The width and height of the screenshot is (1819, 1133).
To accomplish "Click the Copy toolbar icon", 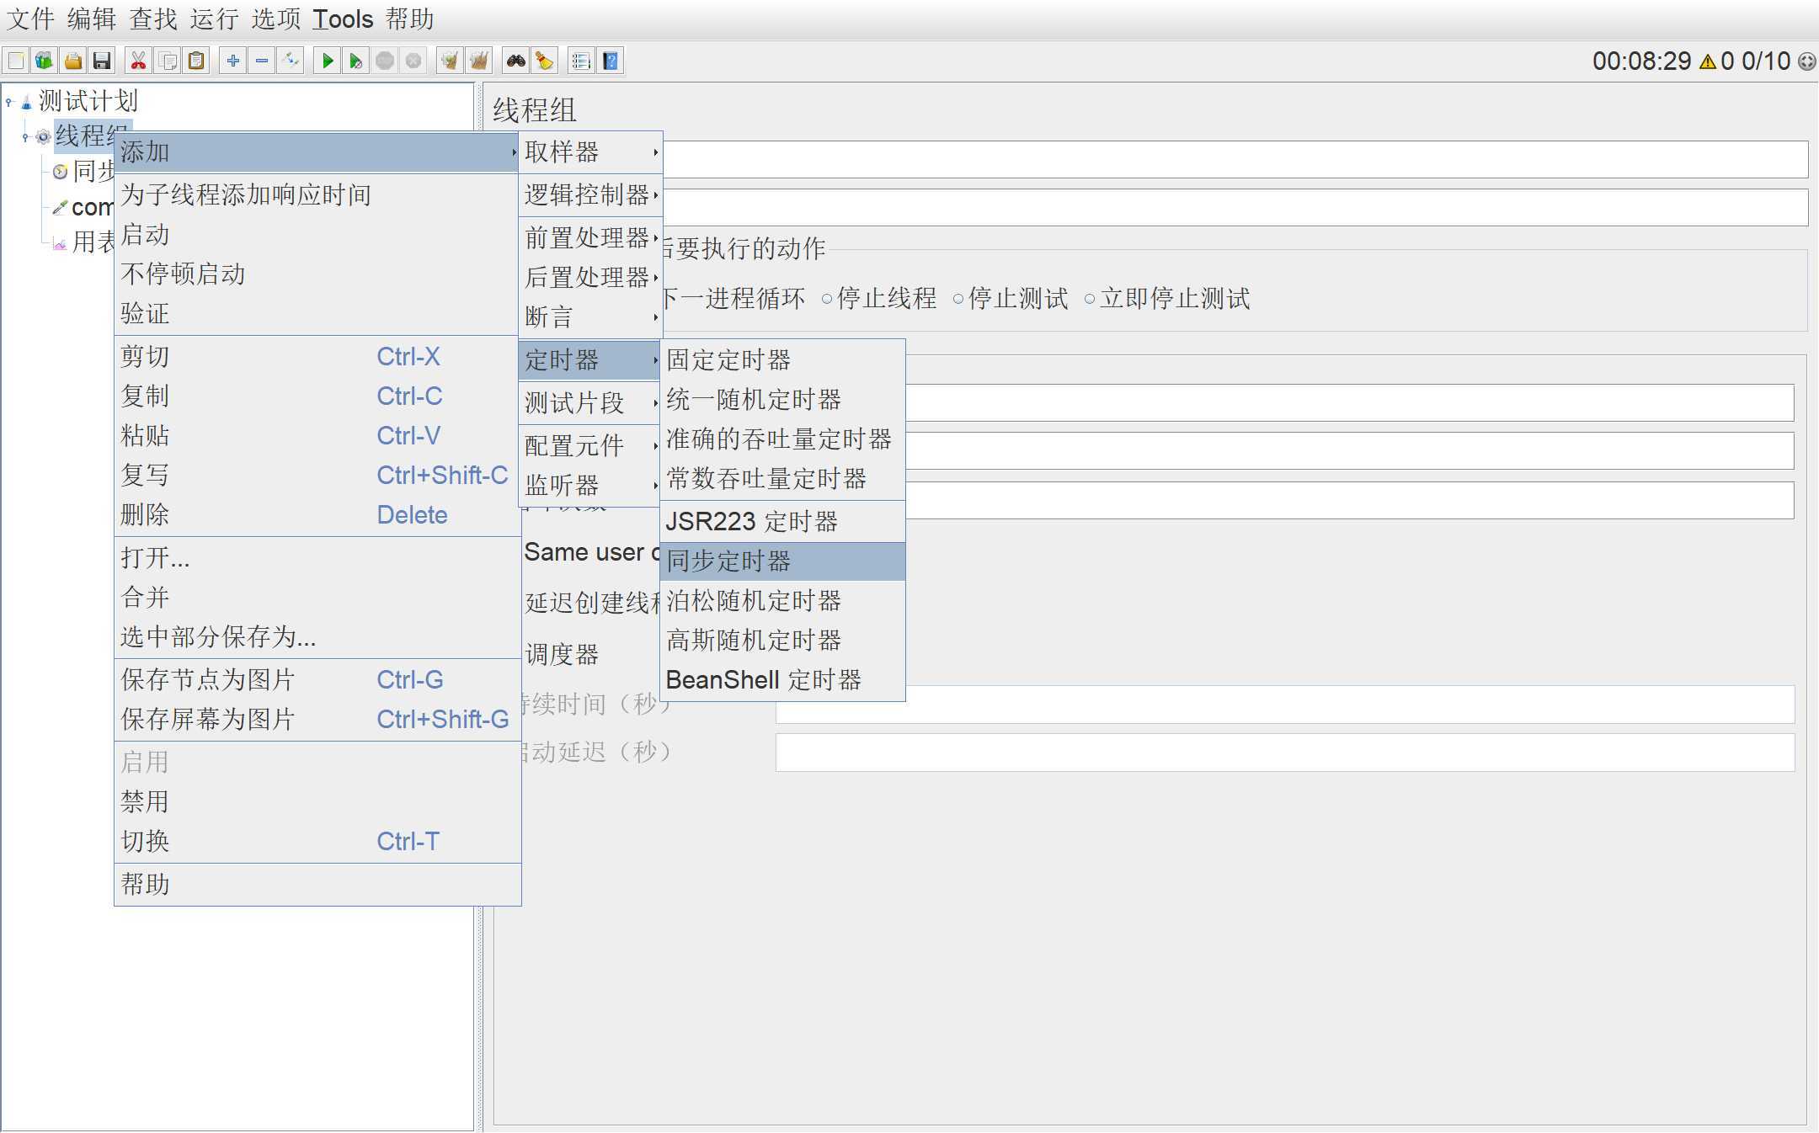I will pos(168,61).
